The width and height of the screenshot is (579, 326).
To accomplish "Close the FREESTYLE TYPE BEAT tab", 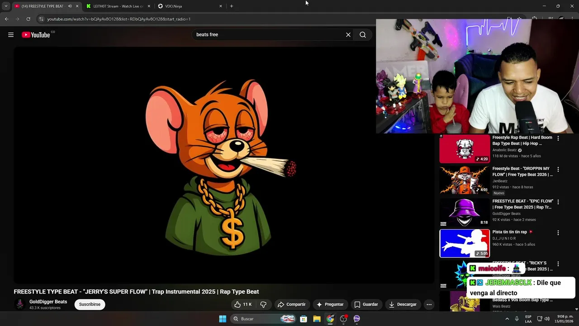I will (77, 6).
